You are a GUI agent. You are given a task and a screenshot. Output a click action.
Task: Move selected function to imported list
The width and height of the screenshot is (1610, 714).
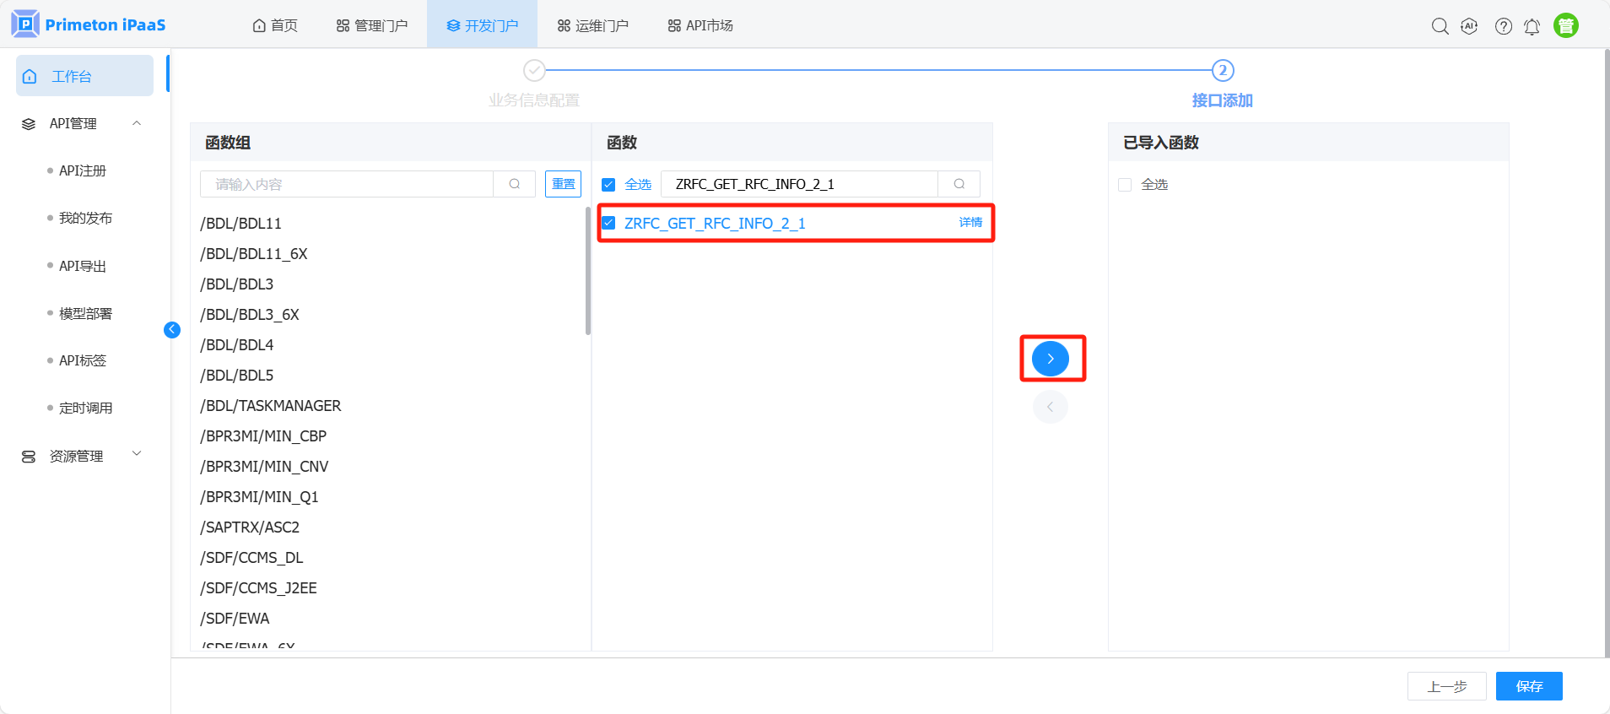click(x=1050, y=359)
